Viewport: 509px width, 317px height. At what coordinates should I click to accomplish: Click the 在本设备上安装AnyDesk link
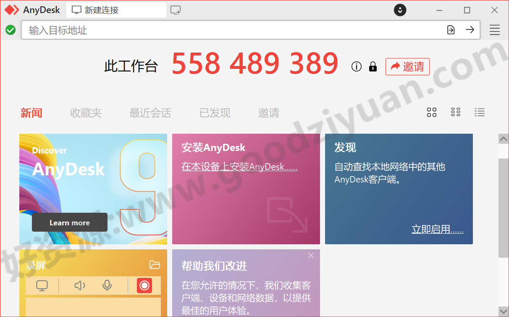[x=239, y=166]
